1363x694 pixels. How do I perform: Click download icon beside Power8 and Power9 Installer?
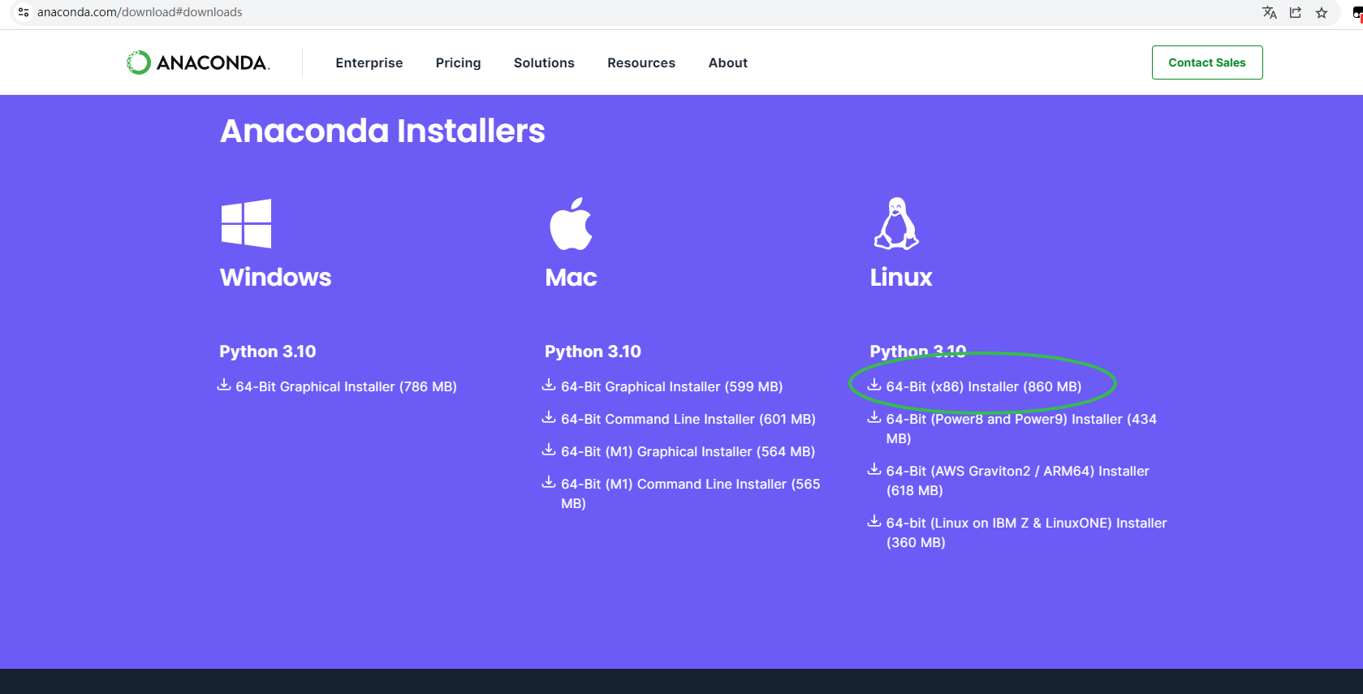(874, 417)
